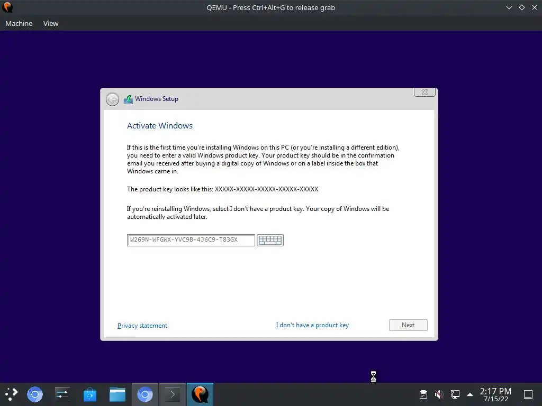Launch the Discover software store
This screenshot has height=406, width=542.
(x=90, y=394)
